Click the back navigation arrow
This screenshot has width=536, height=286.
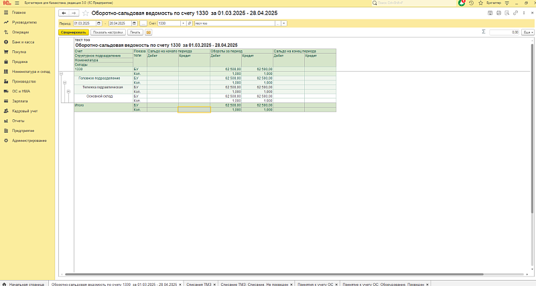point(64,13)
